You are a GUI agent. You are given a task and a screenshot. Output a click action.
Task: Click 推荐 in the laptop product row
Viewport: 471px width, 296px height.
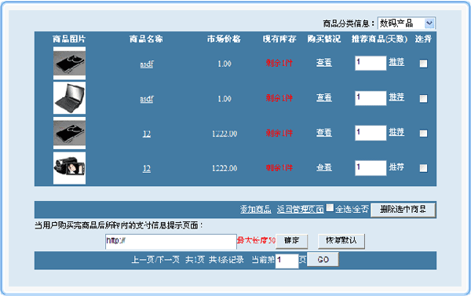tap(396, 97)
